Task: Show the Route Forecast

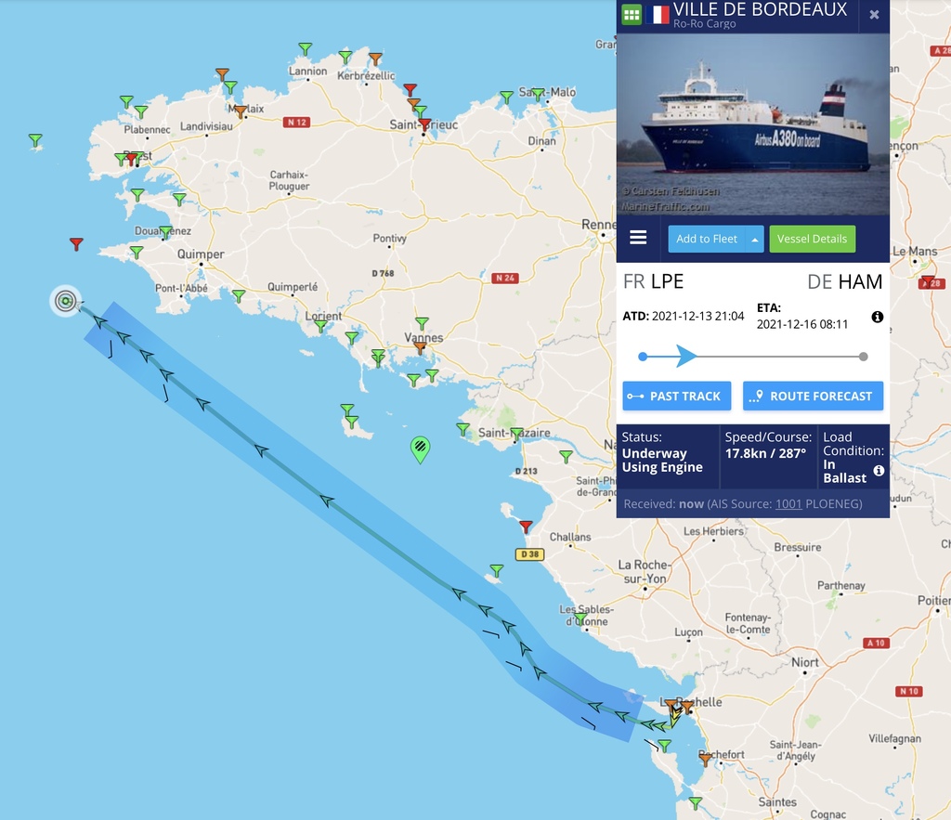Action: pyautogui.click(x=813, y=396)
